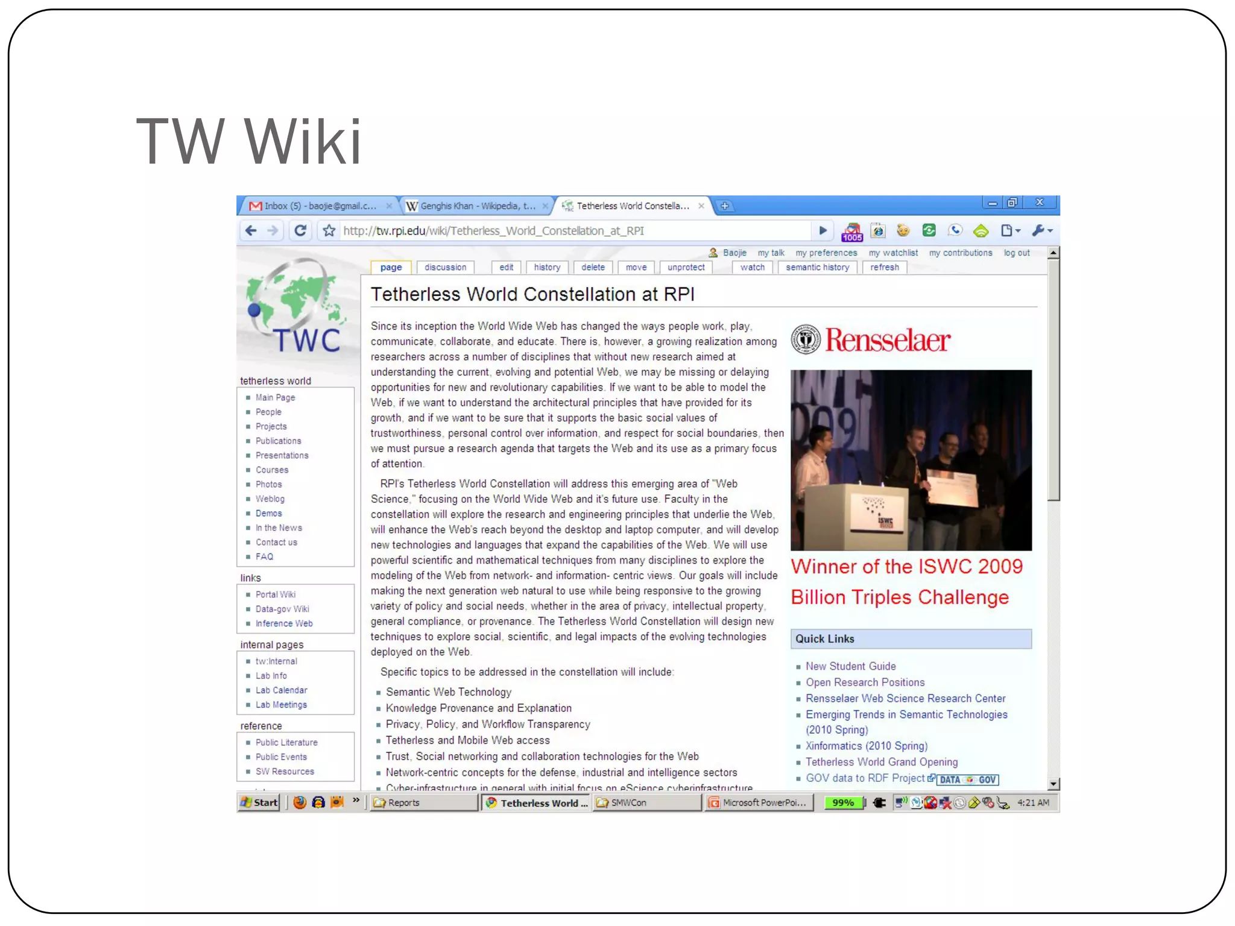The height and width of the screenshot is (926, 1235).
Task: Open the Baojie user page link
Action: (x=734, y=253)
